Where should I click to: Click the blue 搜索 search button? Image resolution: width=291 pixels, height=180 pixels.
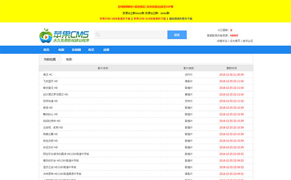tap(177, 35)
